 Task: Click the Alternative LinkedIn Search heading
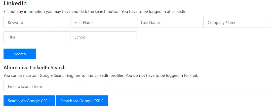click(x=34, y=67)
